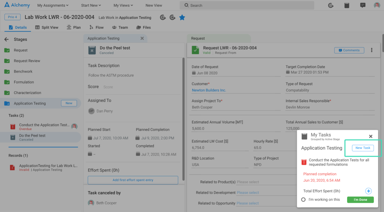Click the calendar icon by Date of Request

(x=194, y=73)
